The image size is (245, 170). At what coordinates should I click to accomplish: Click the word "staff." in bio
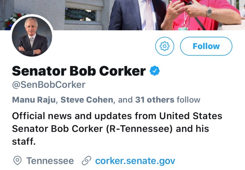(24, 141)
